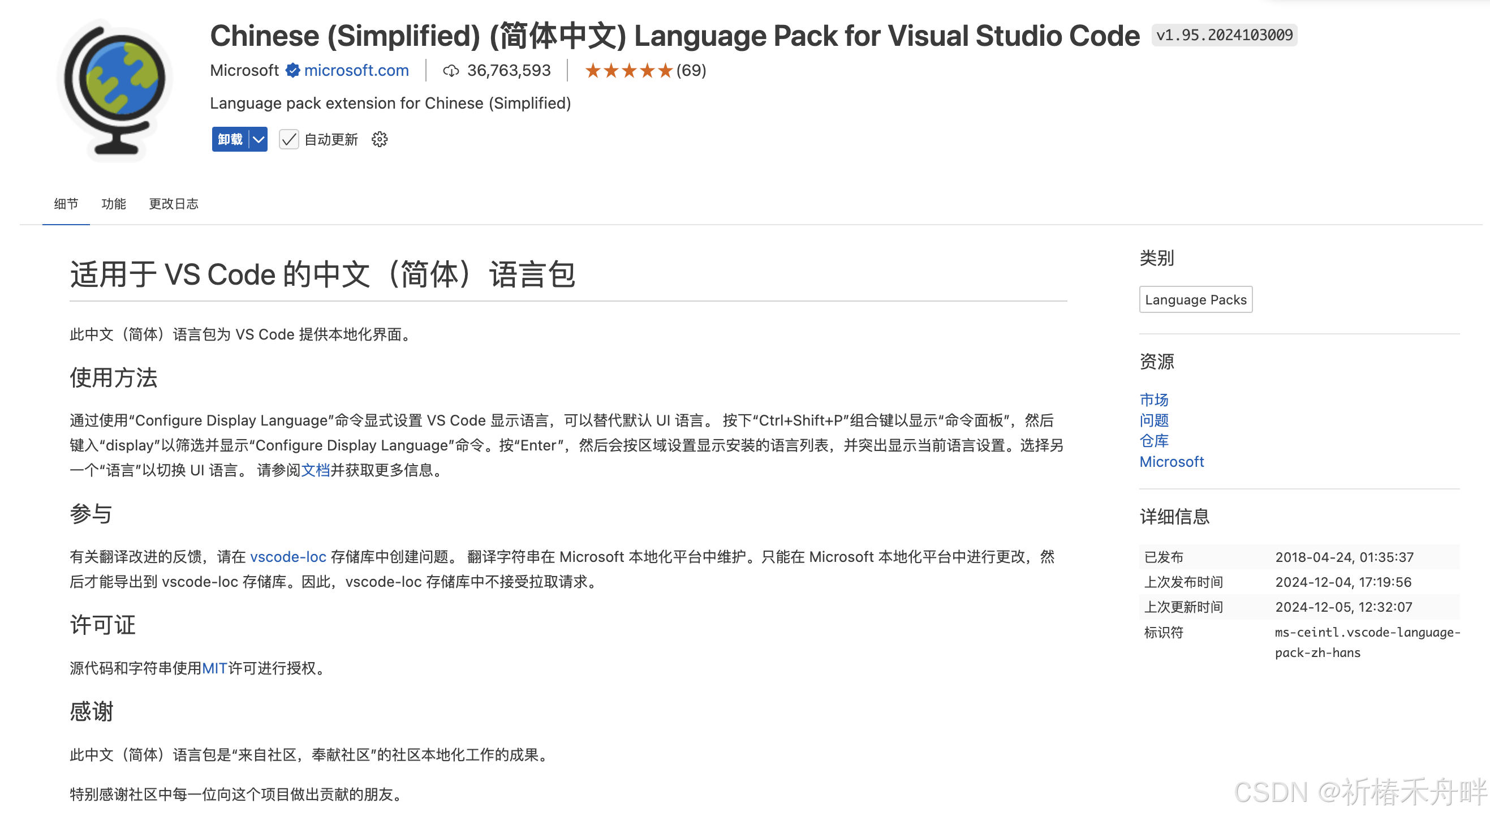
Task: Click the 'Language pack extension for Chinese' description
Action: [x=390, y=103]
